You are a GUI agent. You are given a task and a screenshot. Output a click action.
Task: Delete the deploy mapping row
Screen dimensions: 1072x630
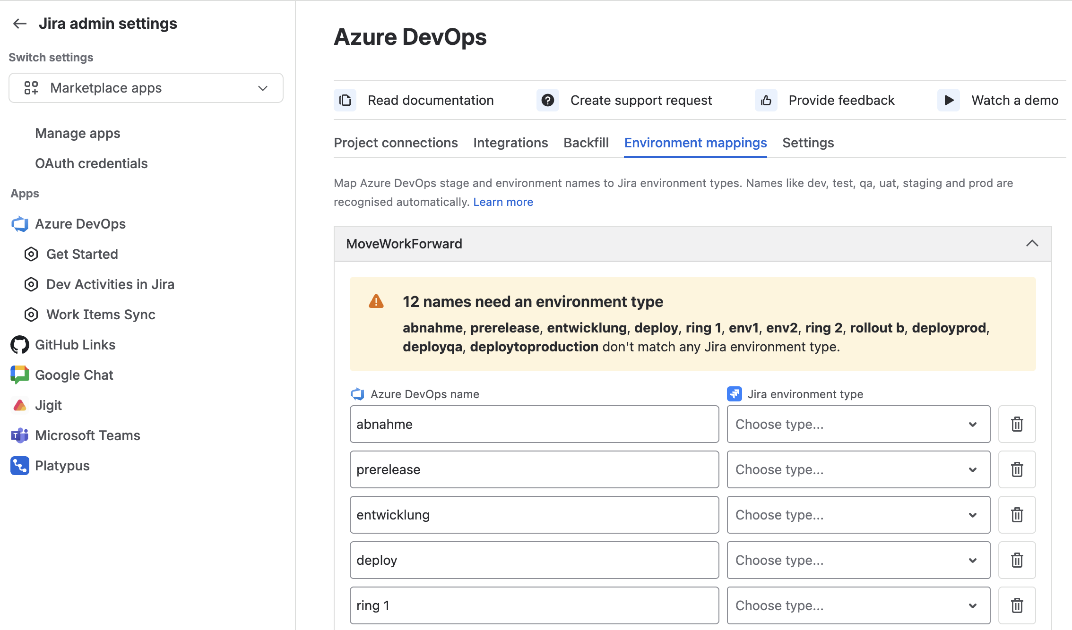point(1017,560)
